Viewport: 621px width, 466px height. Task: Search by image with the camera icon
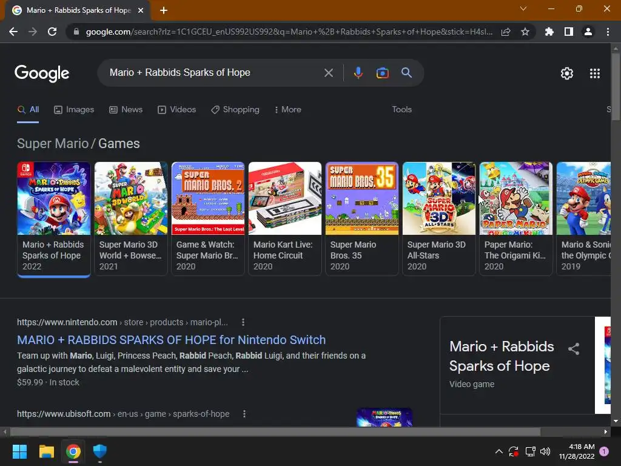pyautogui.click(x=382, y=73)
